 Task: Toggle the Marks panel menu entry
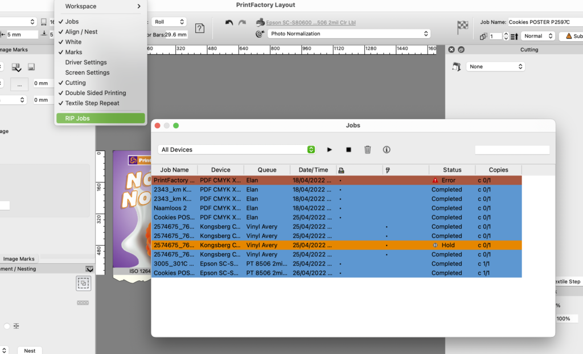[100, 52]
